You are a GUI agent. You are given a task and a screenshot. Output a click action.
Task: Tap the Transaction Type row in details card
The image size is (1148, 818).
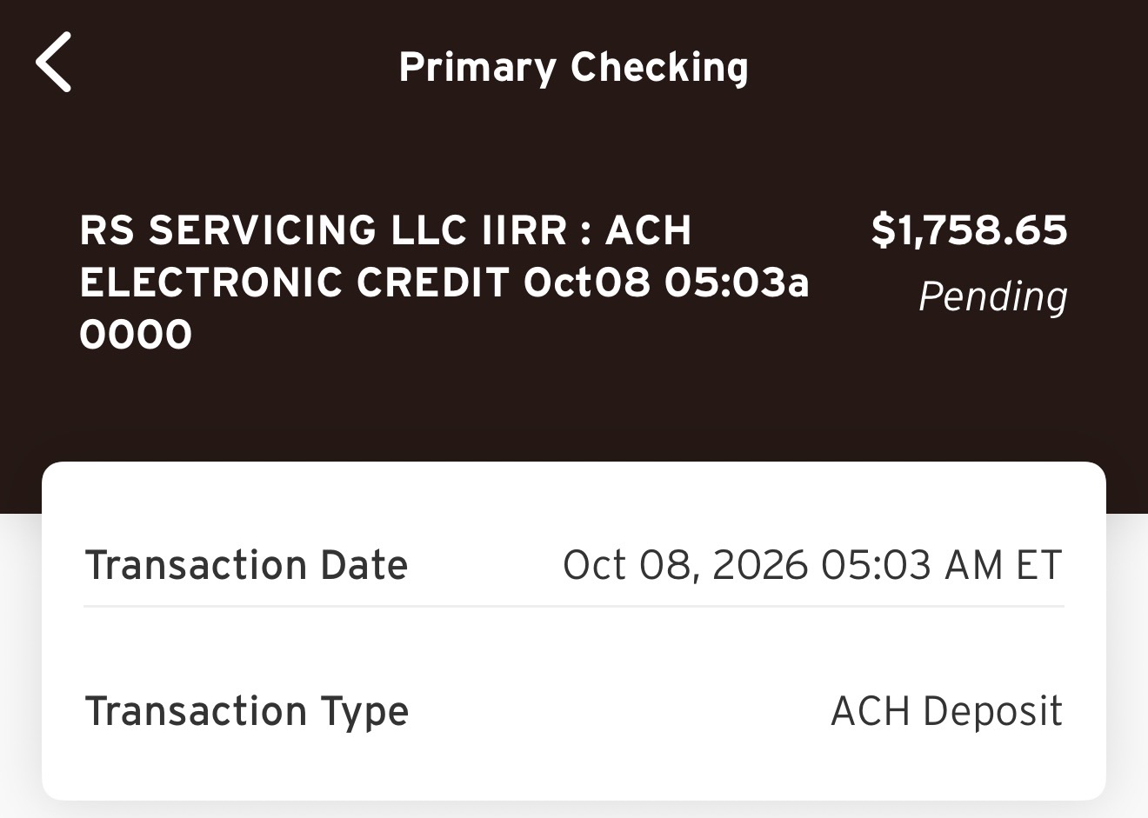coord(574,711)
